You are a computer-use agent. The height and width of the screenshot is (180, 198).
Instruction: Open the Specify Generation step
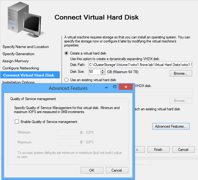[18, 54]
